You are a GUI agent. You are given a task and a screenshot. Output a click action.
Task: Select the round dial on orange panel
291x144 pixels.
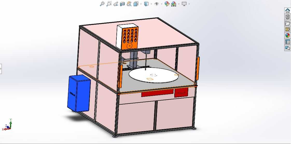tap(129, 46)
